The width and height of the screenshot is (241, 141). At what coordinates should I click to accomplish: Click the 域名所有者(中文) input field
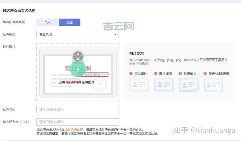pos(78,122)
